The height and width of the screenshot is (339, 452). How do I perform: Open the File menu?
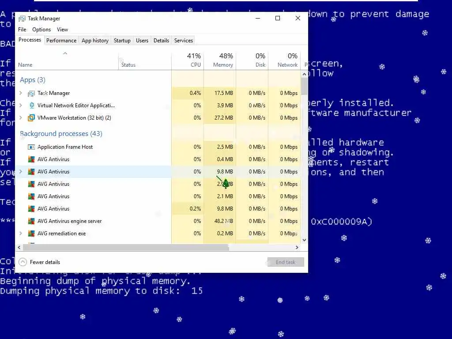(22, 30)
